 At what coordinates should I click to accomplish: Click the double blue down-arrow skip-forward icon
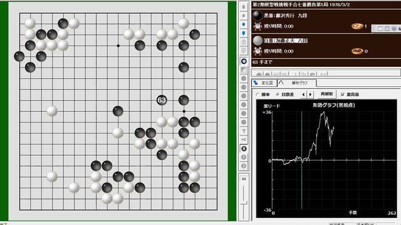point(244,33)
